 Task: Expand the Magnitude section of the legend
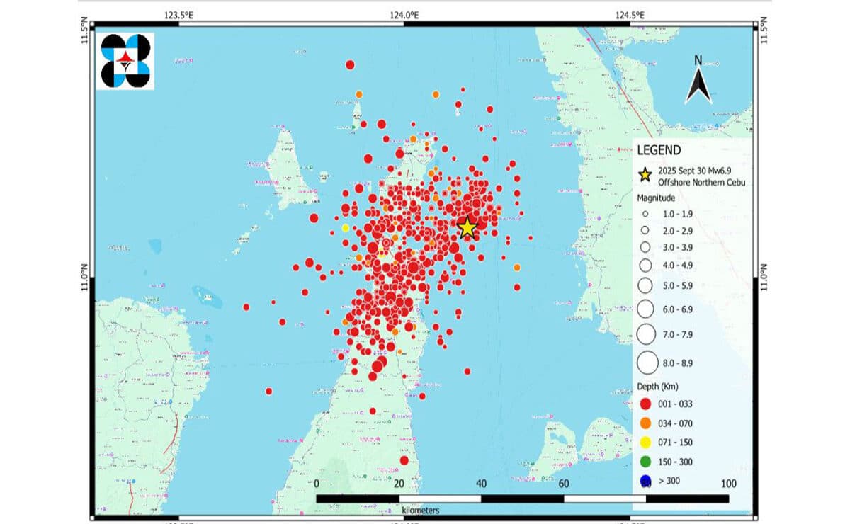(655, 198)
